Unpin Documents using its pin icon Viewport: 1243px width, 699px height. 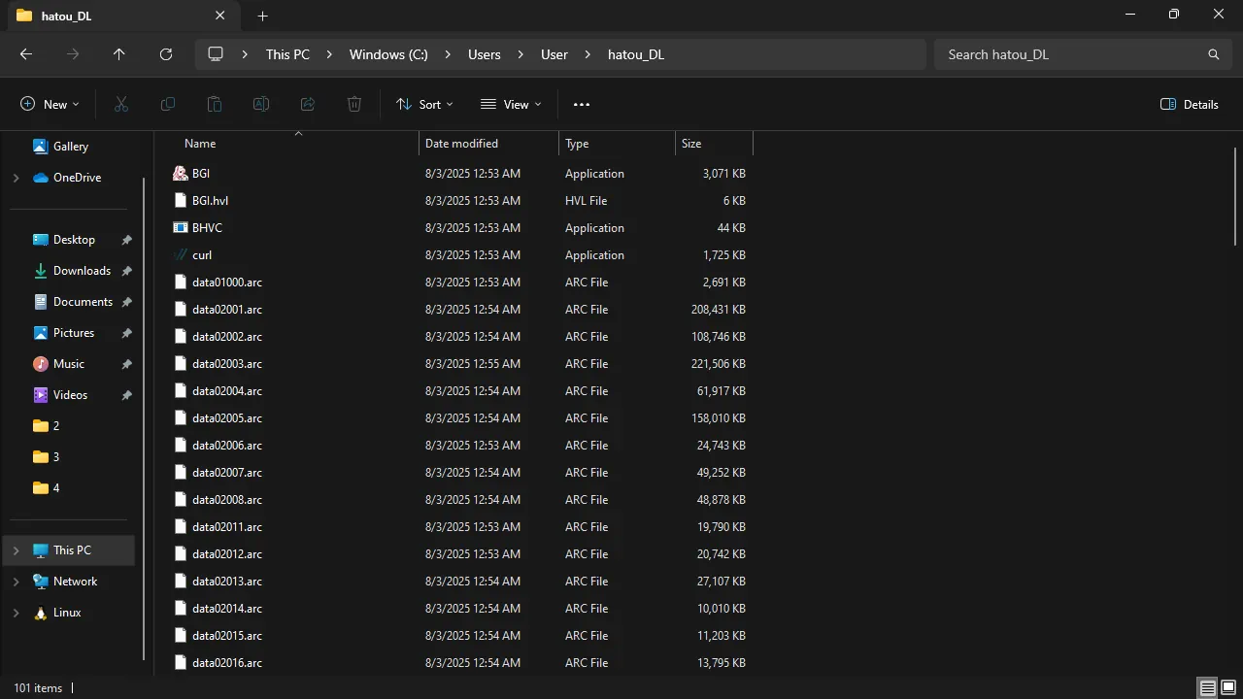point(126,302)
